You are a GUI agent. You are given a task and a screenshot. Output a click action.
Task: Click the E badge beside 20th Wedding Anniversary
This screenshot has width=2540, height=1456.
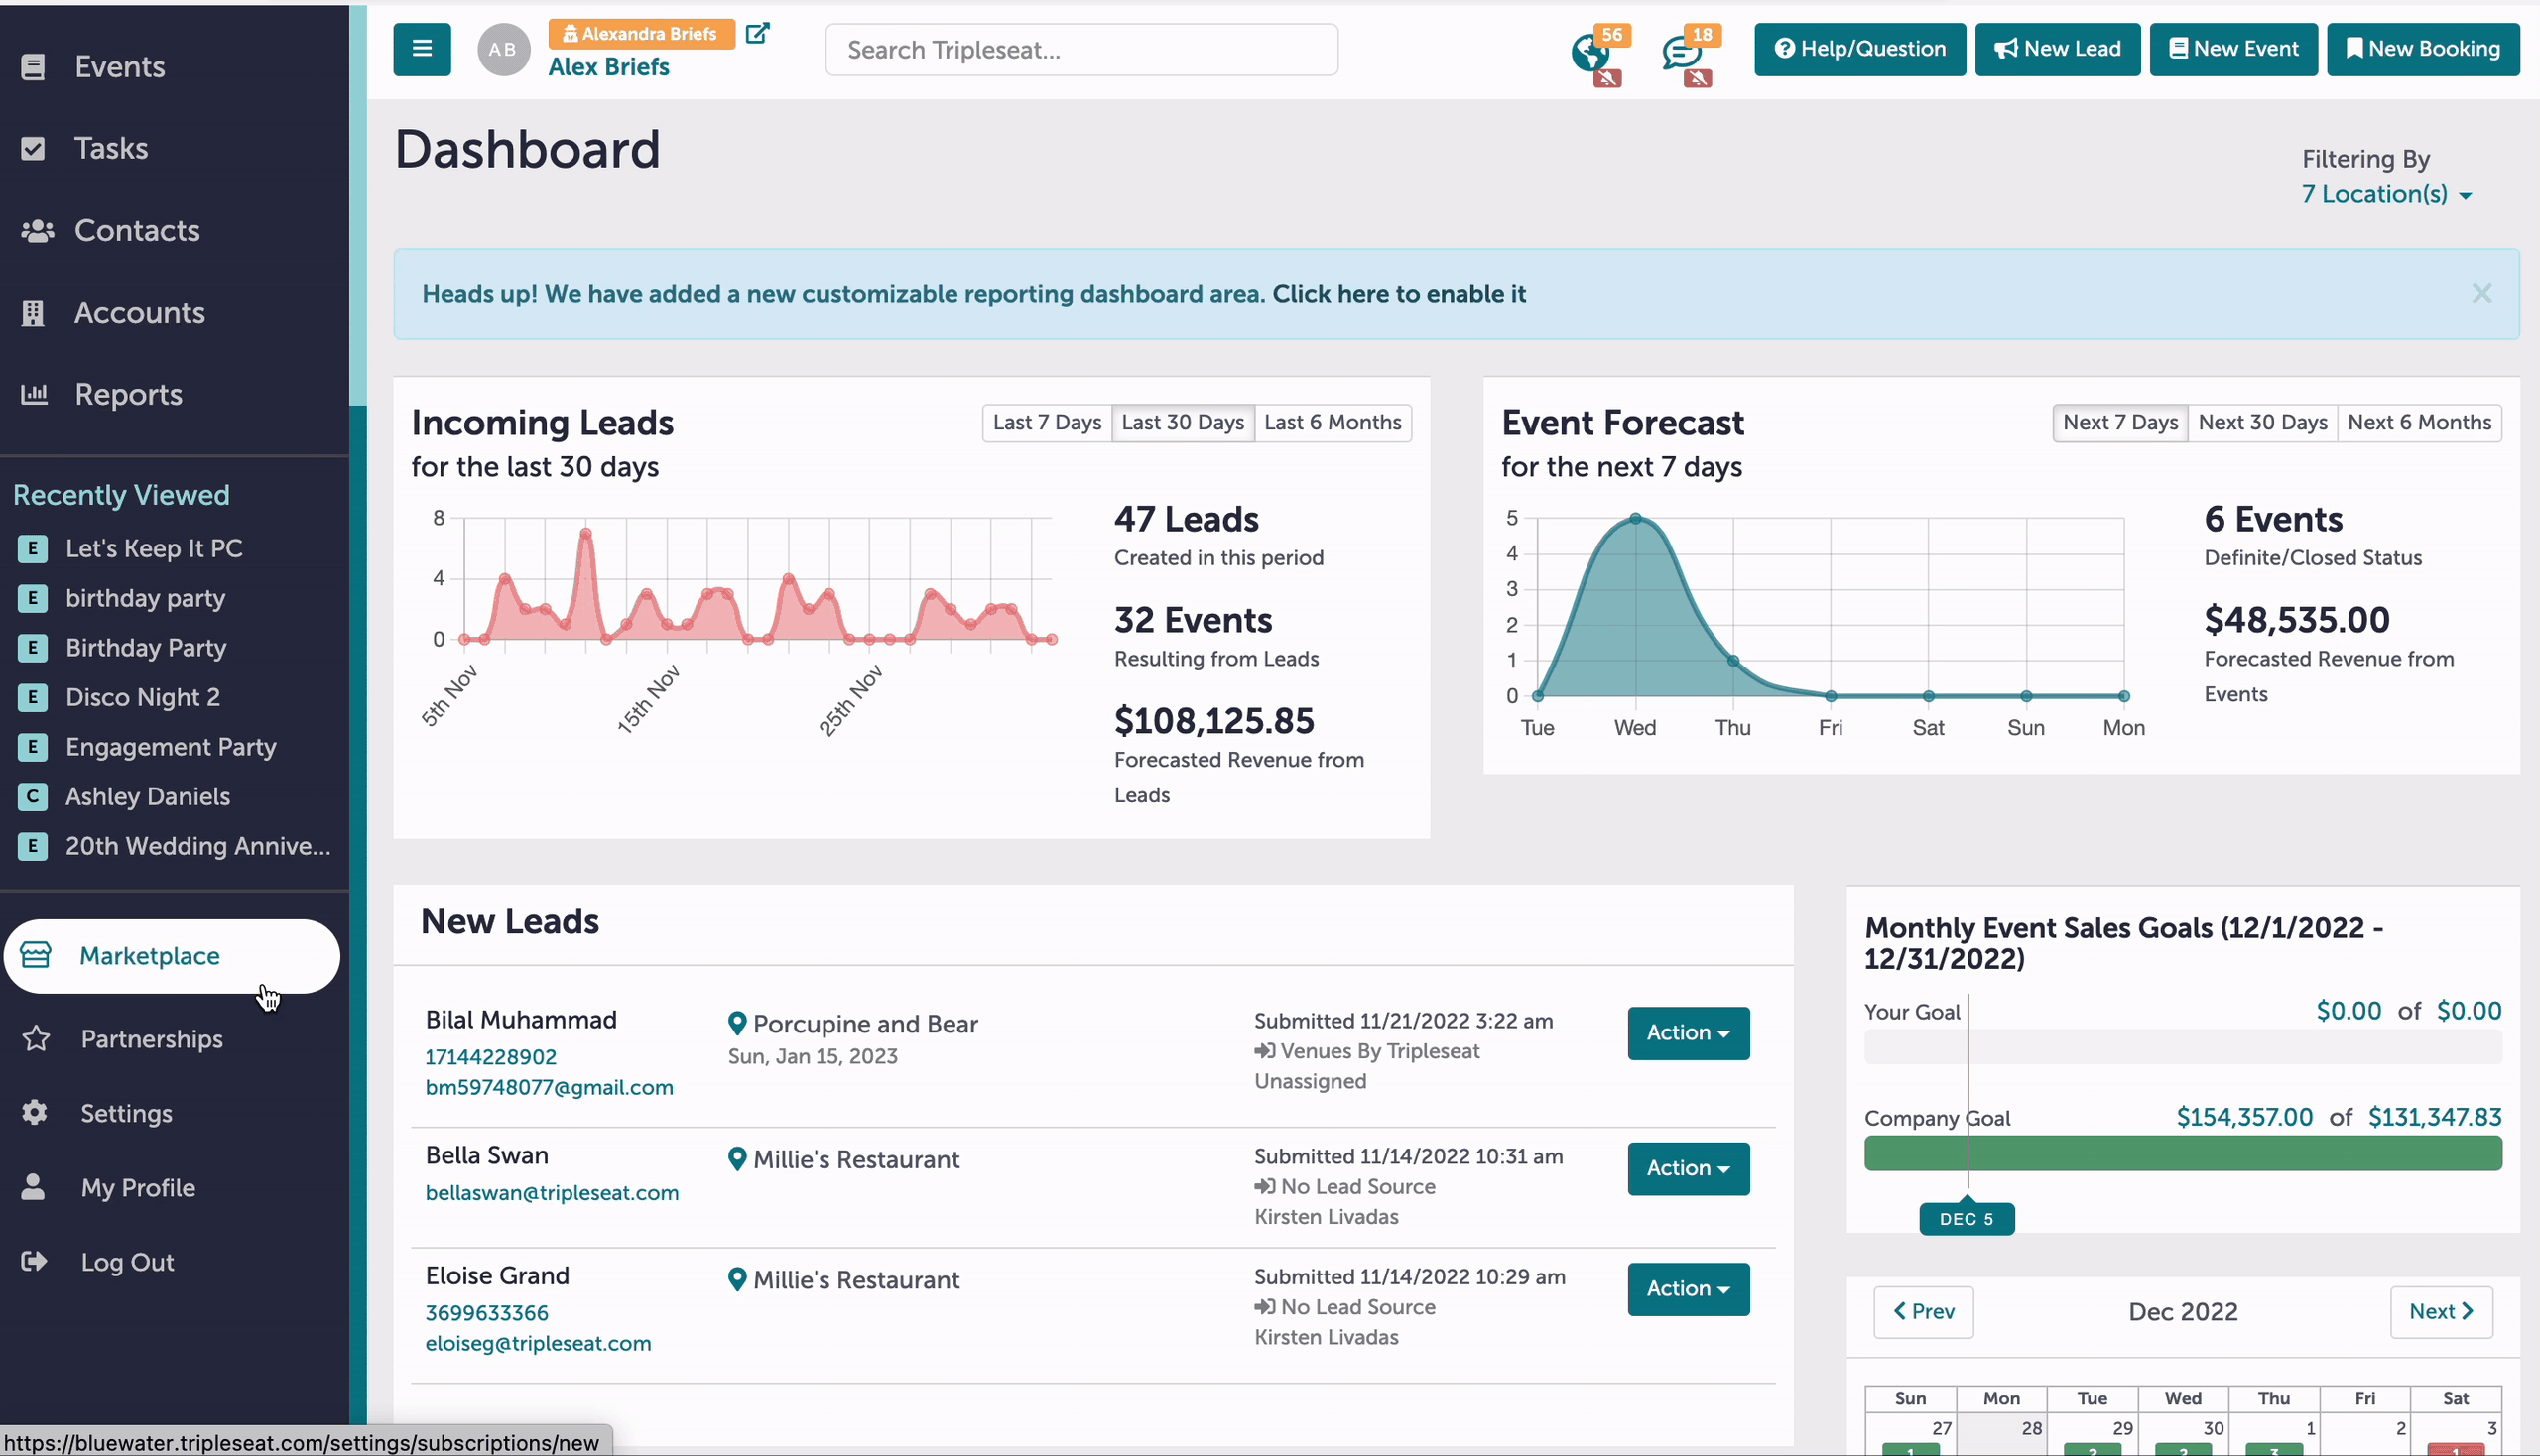pyautogui.click(x=33, y=846)
